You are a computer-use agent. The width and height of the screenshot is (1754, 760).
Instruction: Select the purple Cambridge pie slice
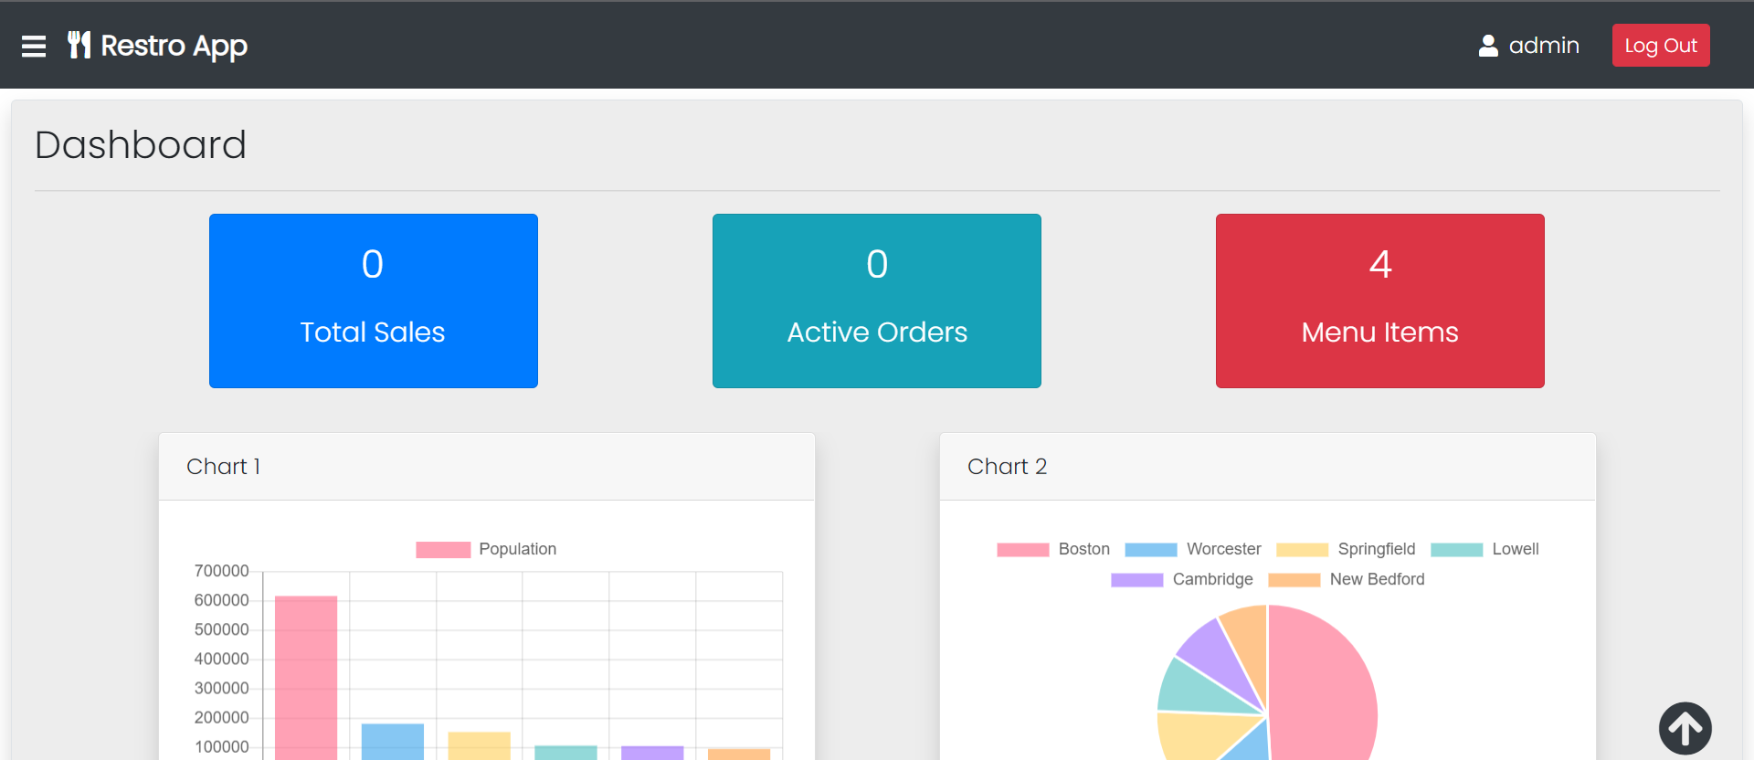tap(1212, 655)
